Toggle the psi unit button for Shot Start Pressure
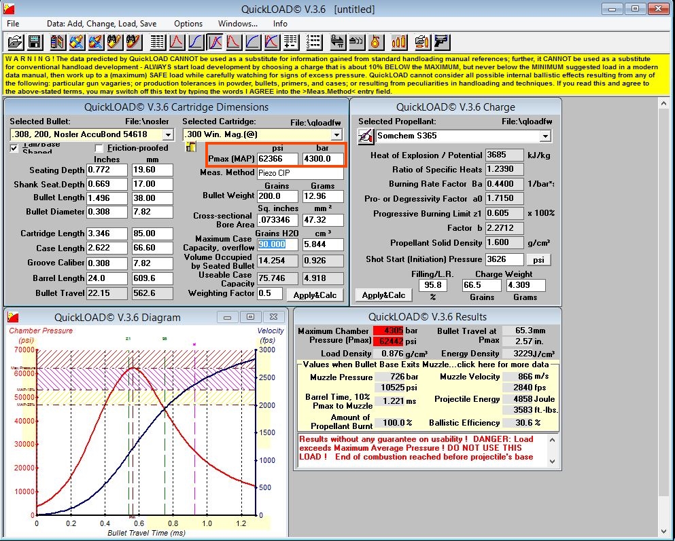This screenshot has height=541, width=675. pyautogui.click(x=538, y=259)
